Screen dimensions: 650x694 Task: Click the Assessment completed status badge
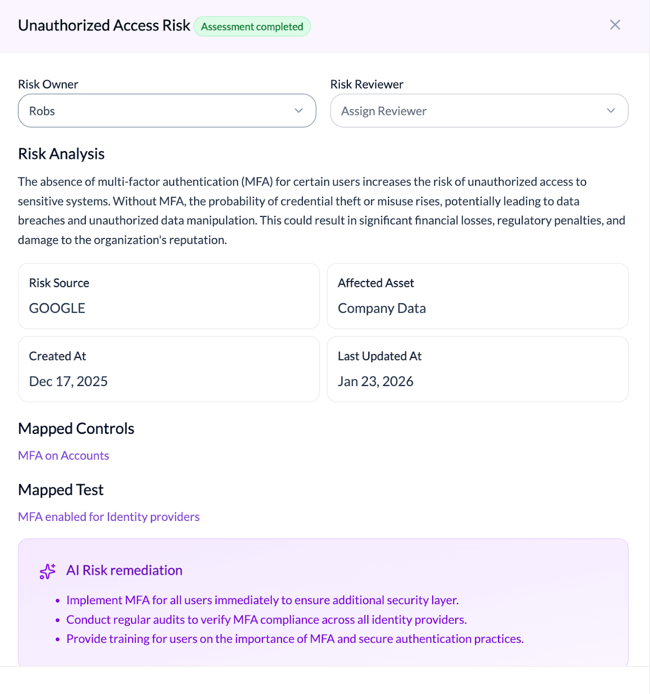tap(252, 26)
